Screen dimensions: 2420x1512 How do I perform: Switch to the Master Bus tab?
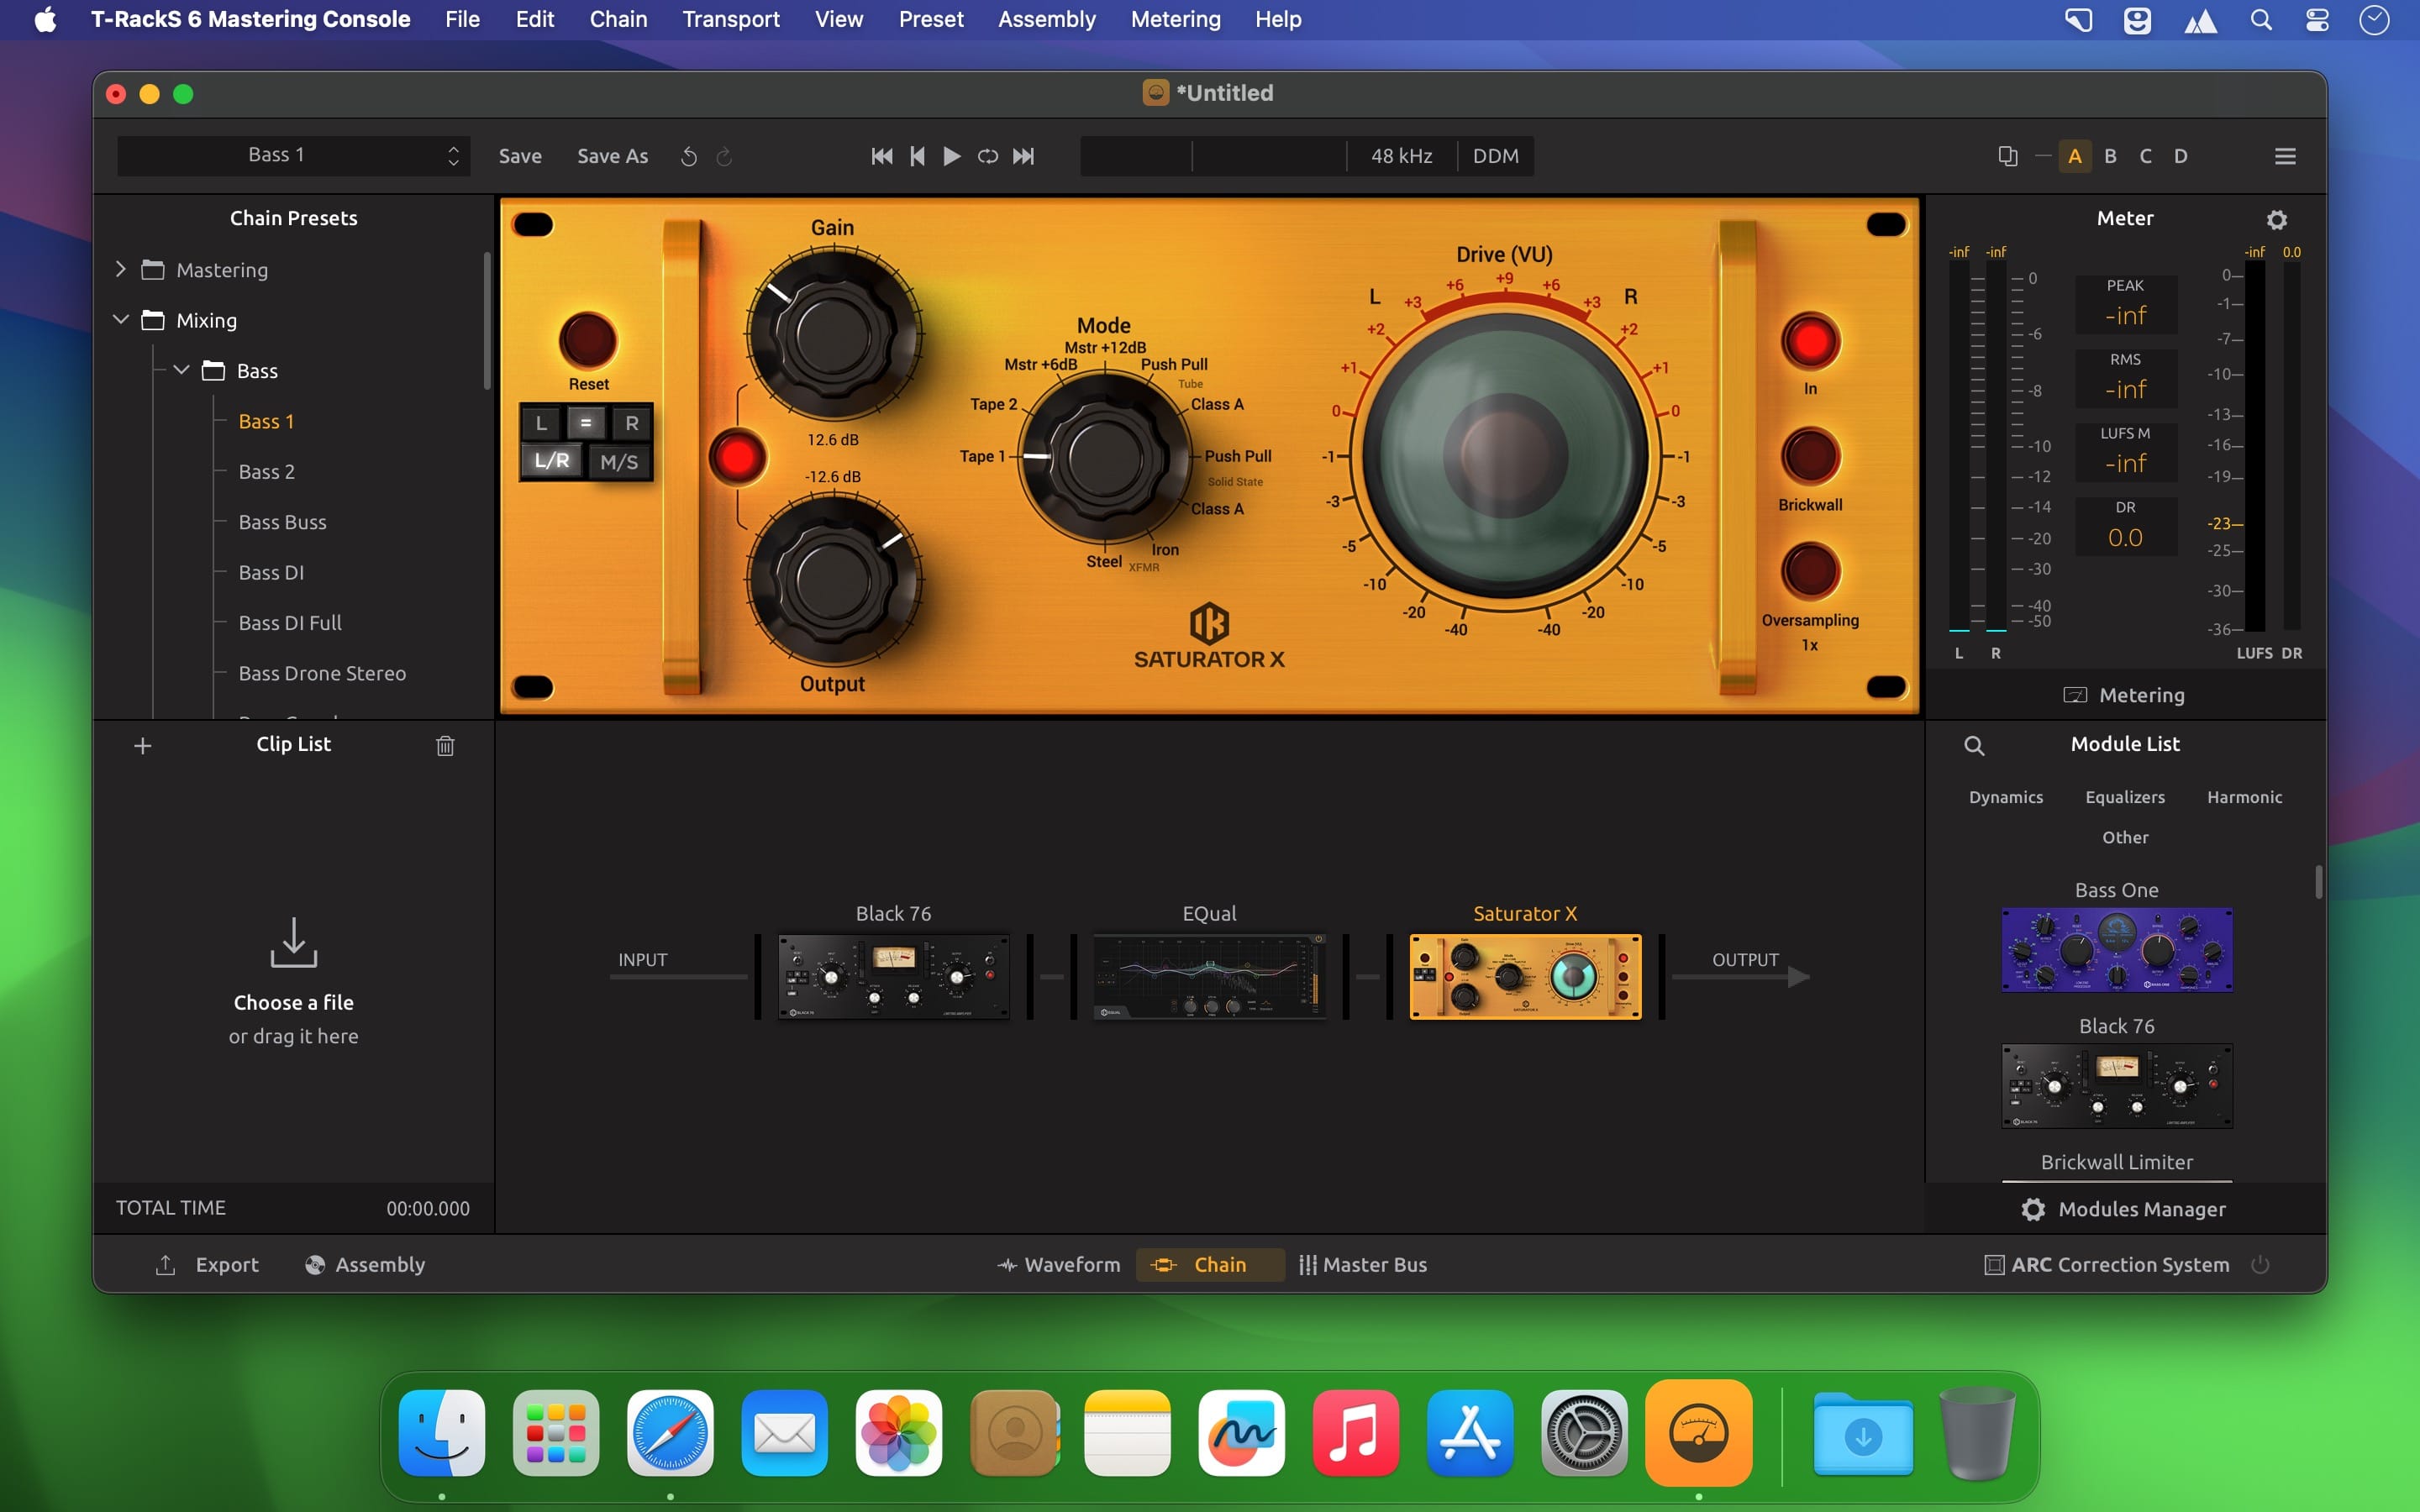(1362, 1265)
